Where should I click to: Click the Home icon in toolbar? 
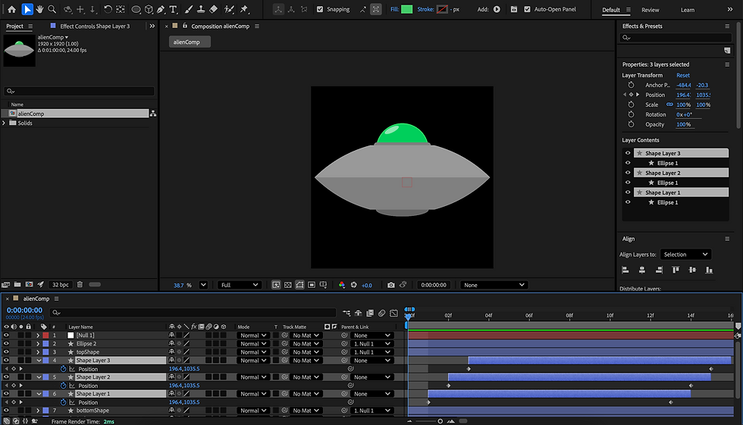pos(12,9)
